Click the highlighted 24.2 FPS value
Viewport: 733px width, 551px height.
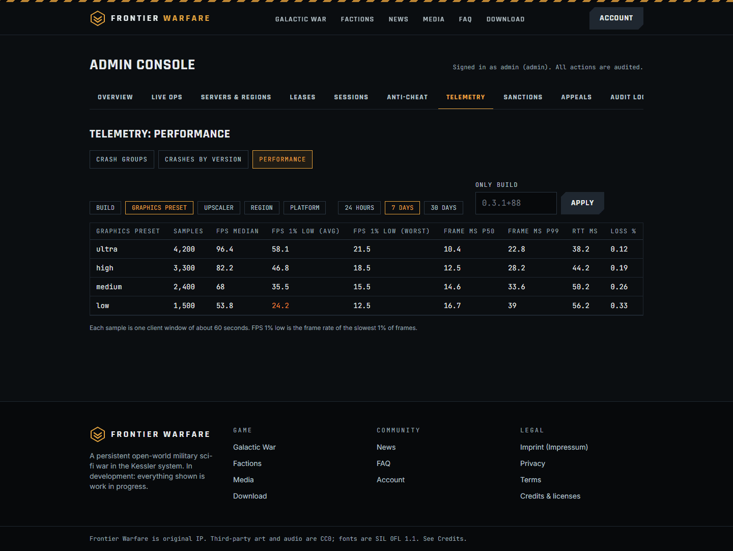280,306
